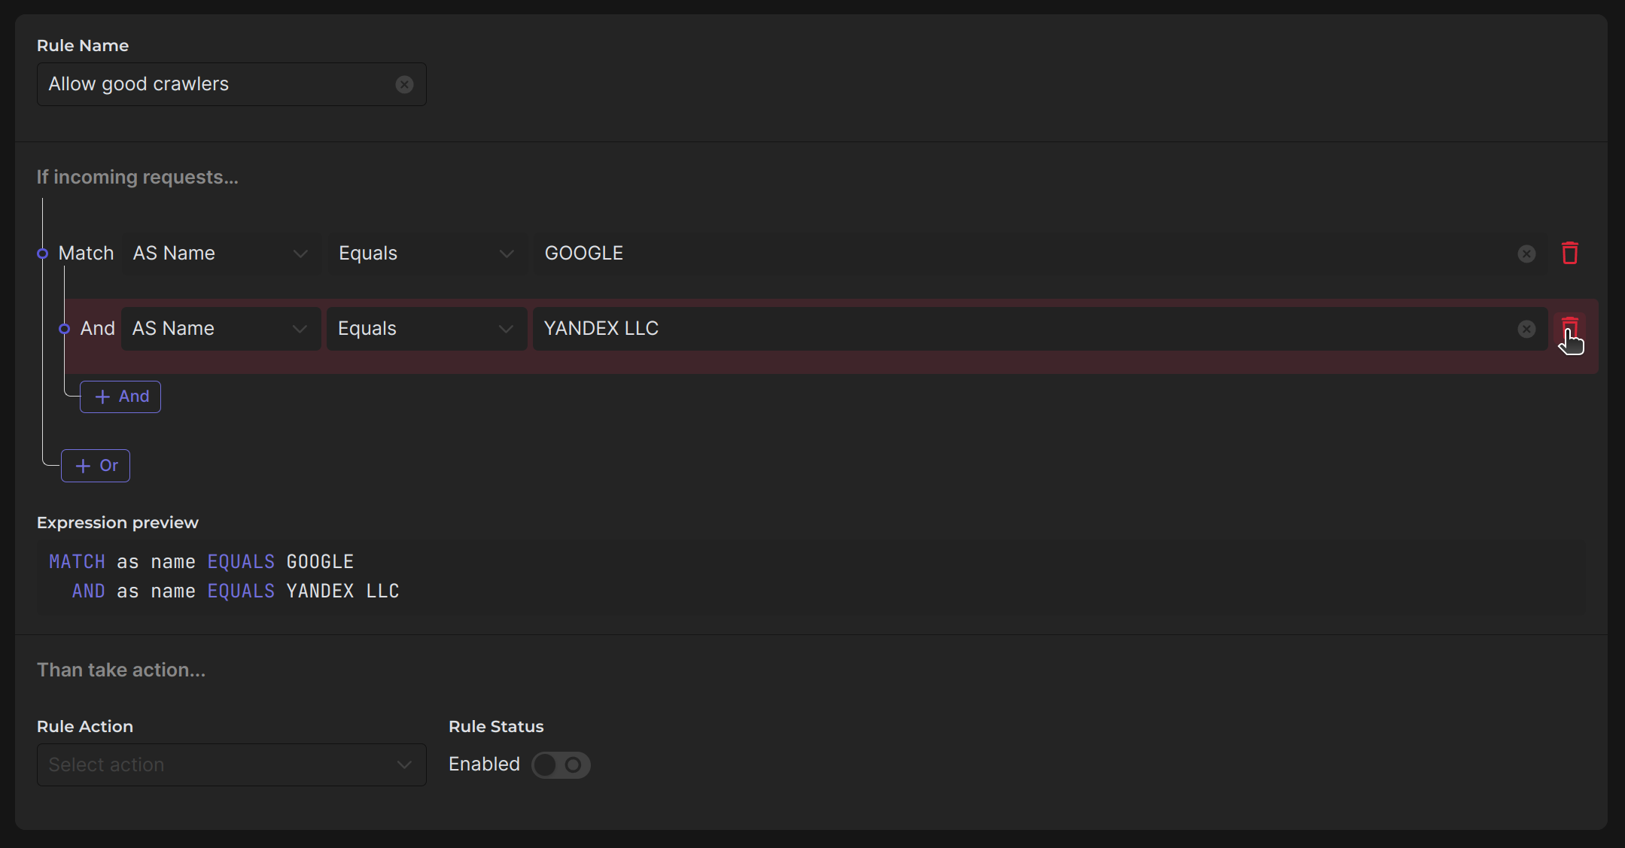Add a new Or condition group
This screenshot has width=1625, height=848.
click(x=96, y=466)
